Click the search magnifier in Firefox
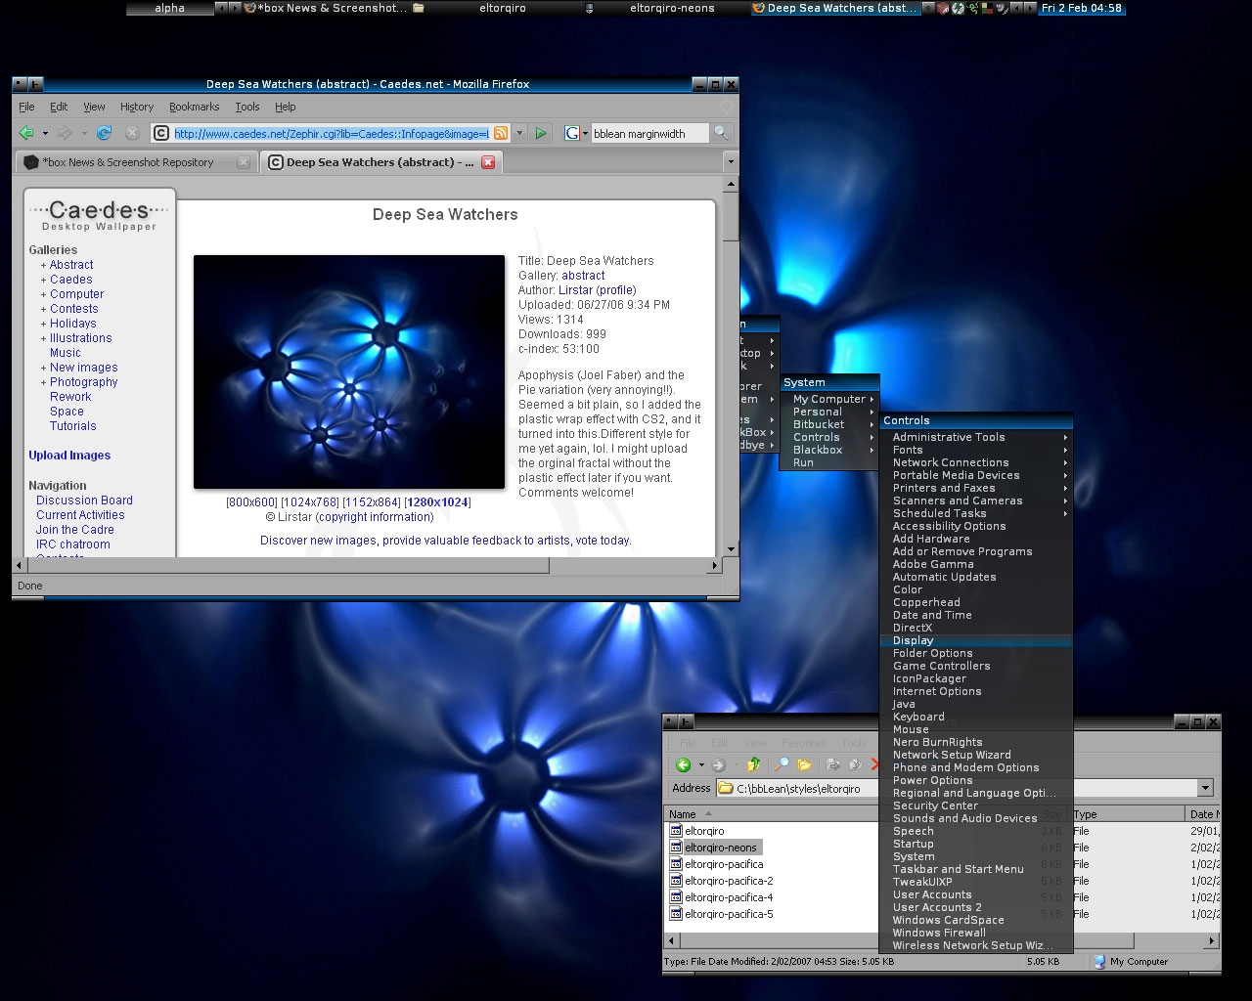 tap(721, 133)
